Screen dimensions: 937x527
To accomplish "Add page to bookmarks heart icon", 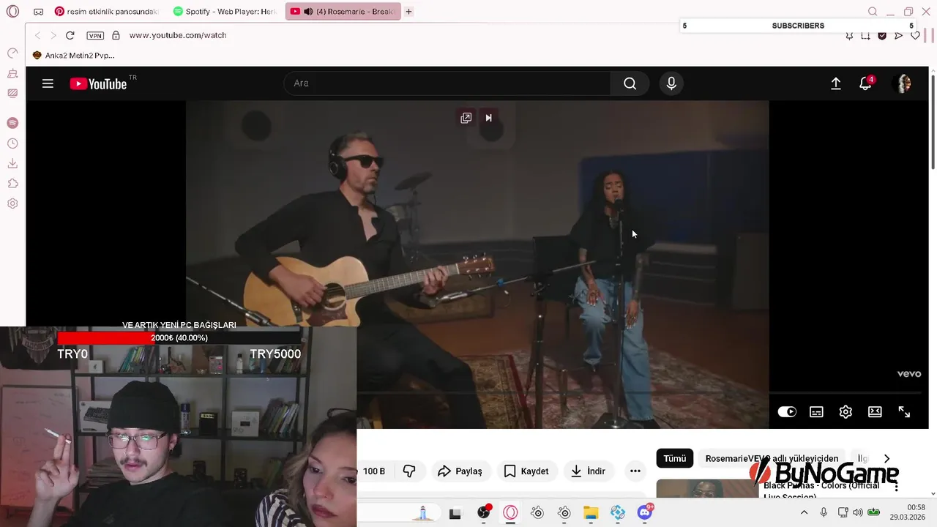I will click(x=915, y=35).
